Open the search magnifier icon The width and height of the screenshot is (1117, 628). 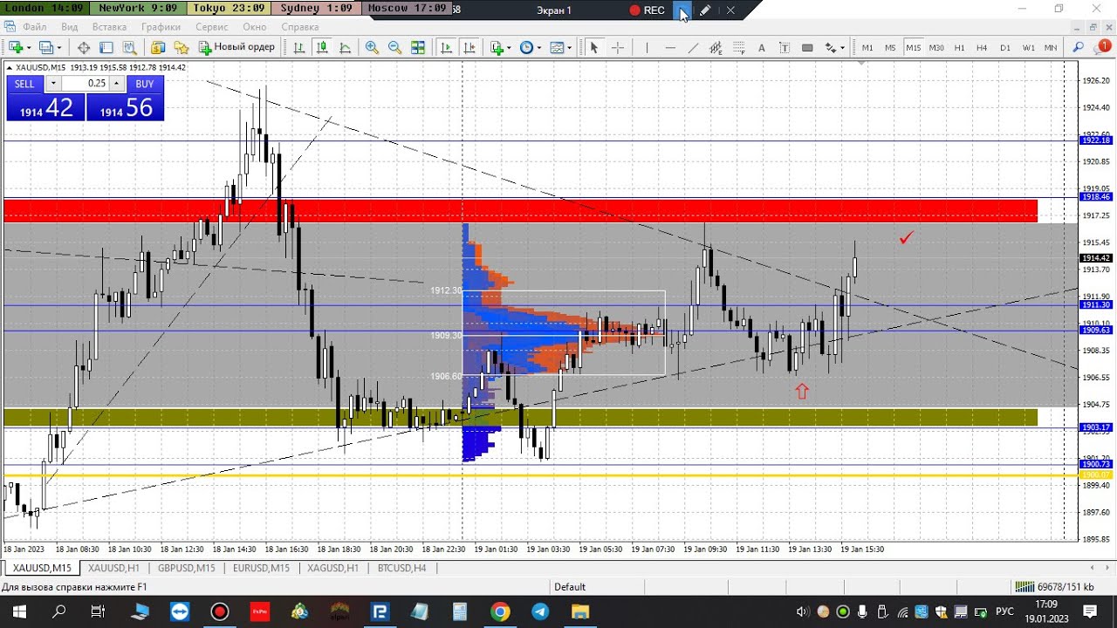[1078, 47]
